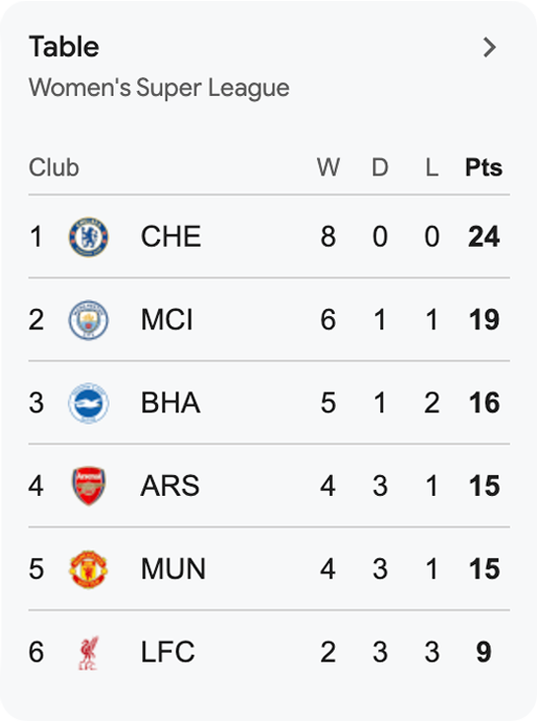Screen dimensions: 539x725
Task: Open the Women's Super League subtitle
Action: [x=159, y=88]
